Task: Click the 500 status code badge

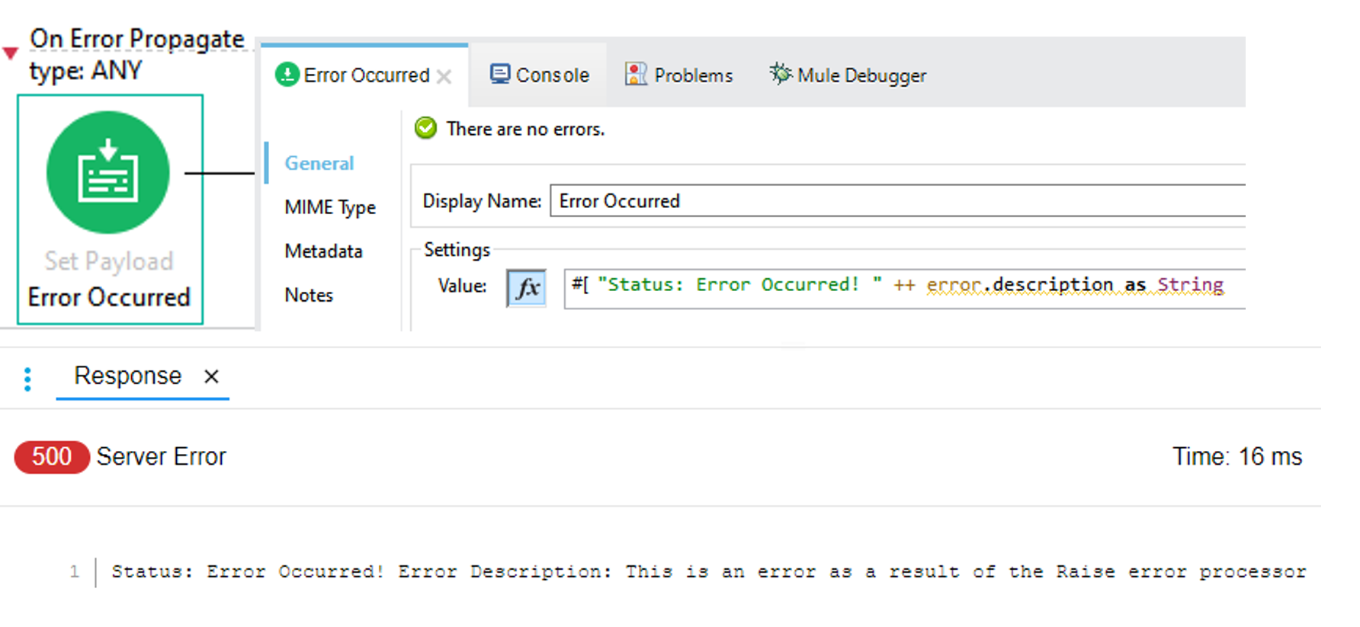Action: (52, 457)
